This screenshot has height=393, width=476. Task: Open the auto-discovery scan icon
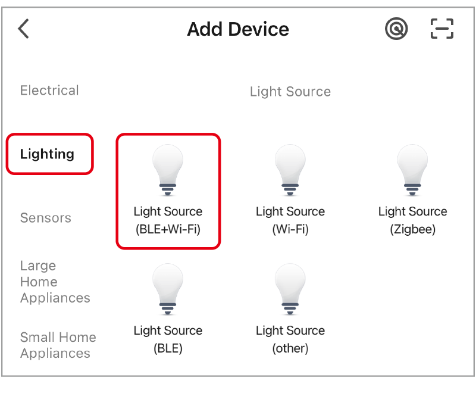coord(396,28)
